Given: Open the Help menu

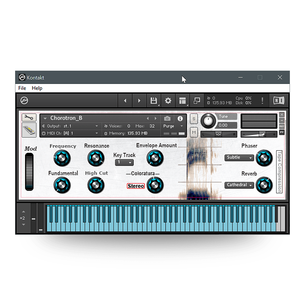Looking at the screenshot, I should click(x=37, y=88).
